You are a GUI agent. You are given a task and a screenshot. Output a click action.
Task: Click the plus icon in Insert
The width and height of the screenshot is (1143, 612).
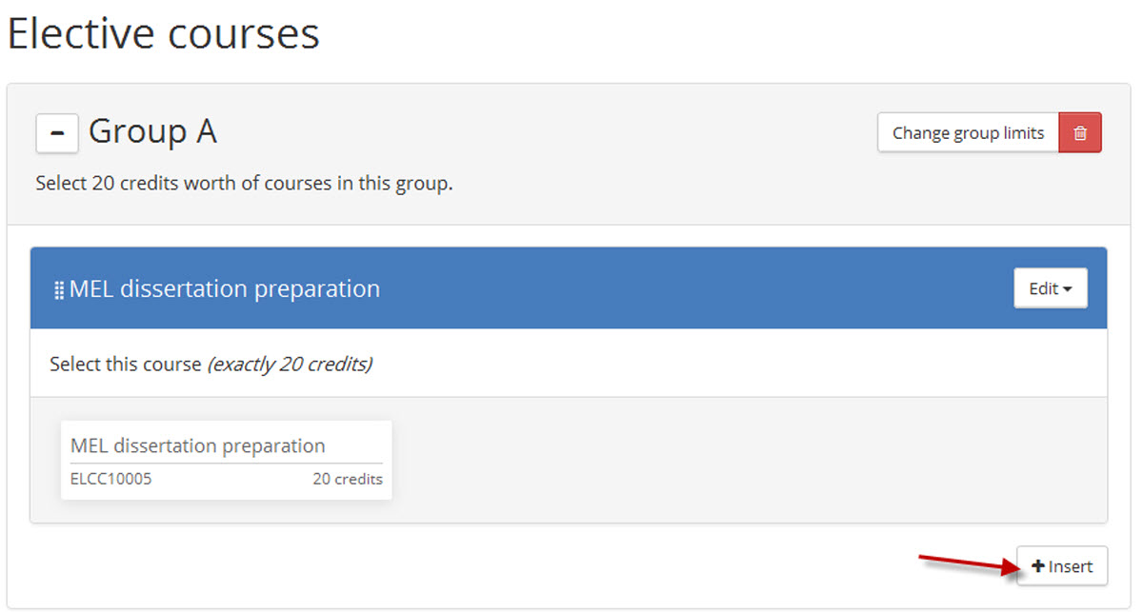1038,566
